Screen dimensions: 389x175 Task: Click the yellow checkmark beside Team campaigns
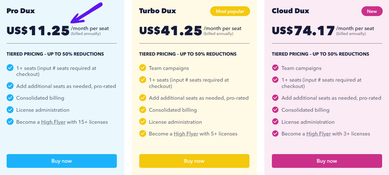tap(142, 68)
